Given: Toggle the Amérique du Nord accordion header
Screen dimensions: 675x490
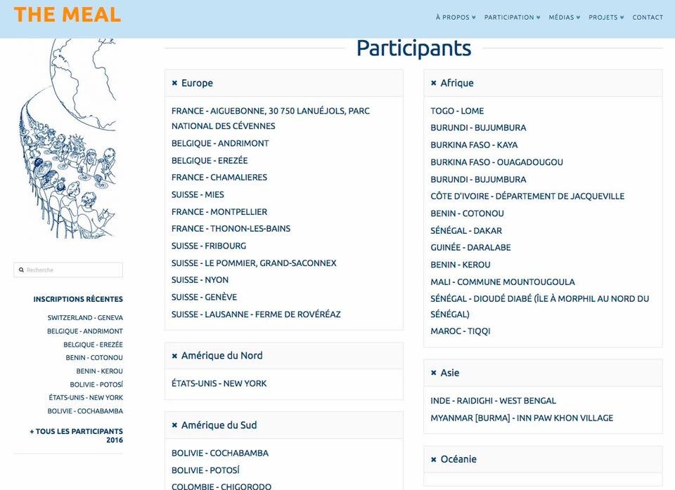Looking at the screenshot, I should pyautogui.click(x=283, y=356).
